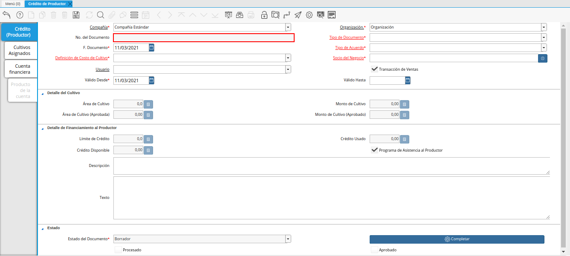Open the workflow path icon in toolbar
Image resolution: width=570 pixels, height=256 pixels.
point(286,15)
